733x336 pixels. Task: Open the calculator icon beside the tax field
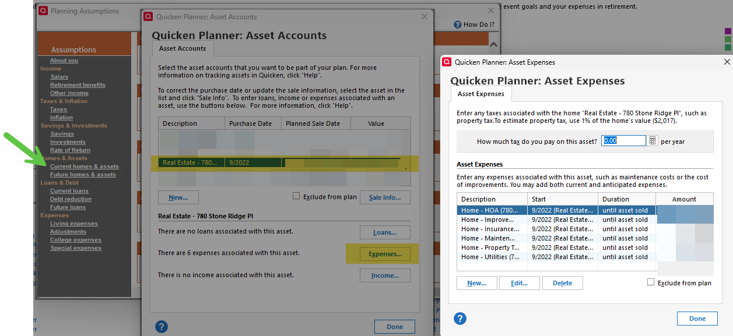(x=653, y=140)
